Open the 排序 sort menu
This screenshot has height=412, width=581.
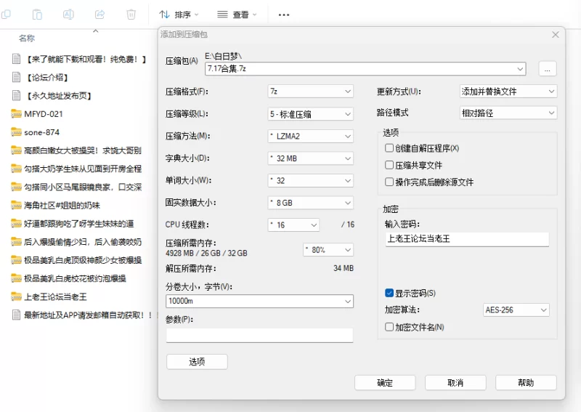179,15
